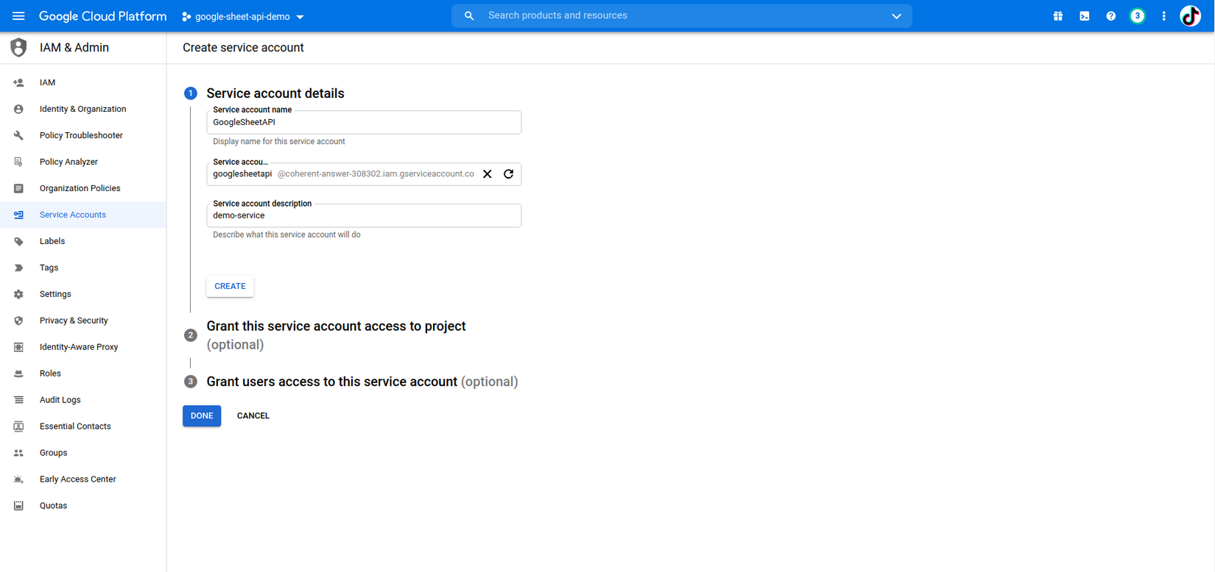View the 3 notifications badge
Screen dimensions: 1215x572
click(1138, 16)
